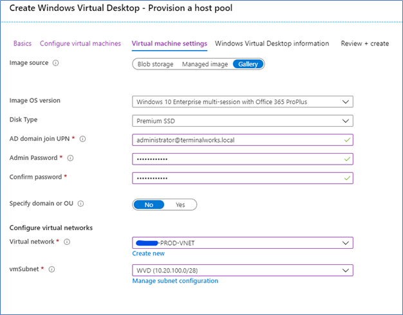Image resolution: width=403 pixels, height=315 pixels.
Task: Click into AD domain join UPN field
Action: point(243,140)
